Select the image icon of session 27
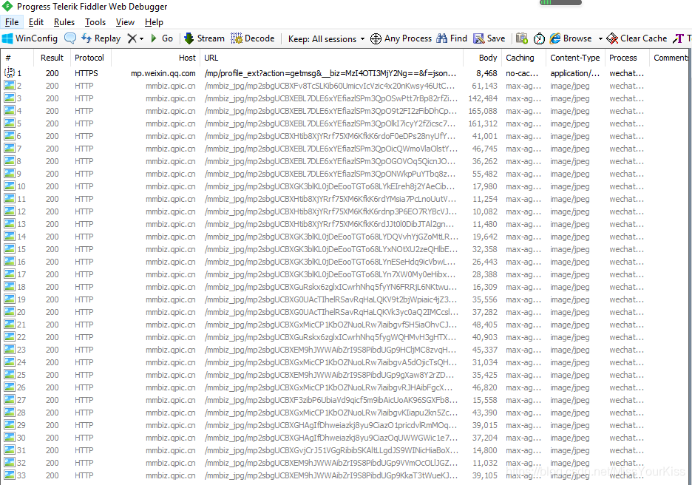692x485 pixels. tap(10, 399)
